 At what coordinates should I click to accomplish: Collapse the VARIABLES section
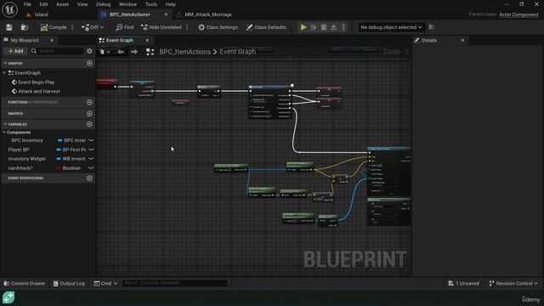point(5,124)
